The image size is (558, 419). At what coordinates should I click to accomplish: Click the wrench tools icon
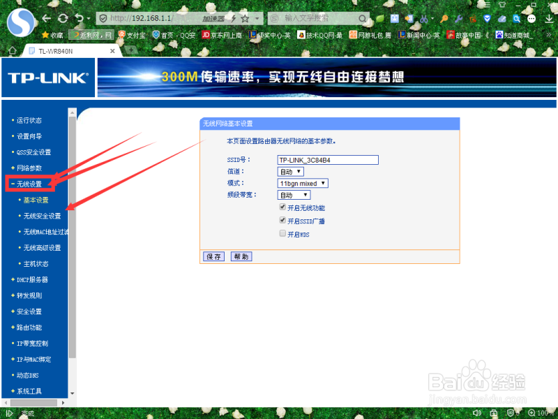pos(459,19)
